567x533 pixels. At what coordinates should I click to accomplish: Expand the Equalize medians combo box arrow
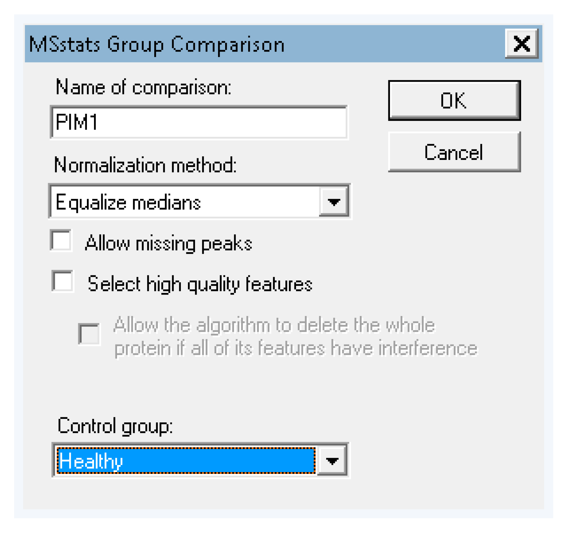[334, 201]
